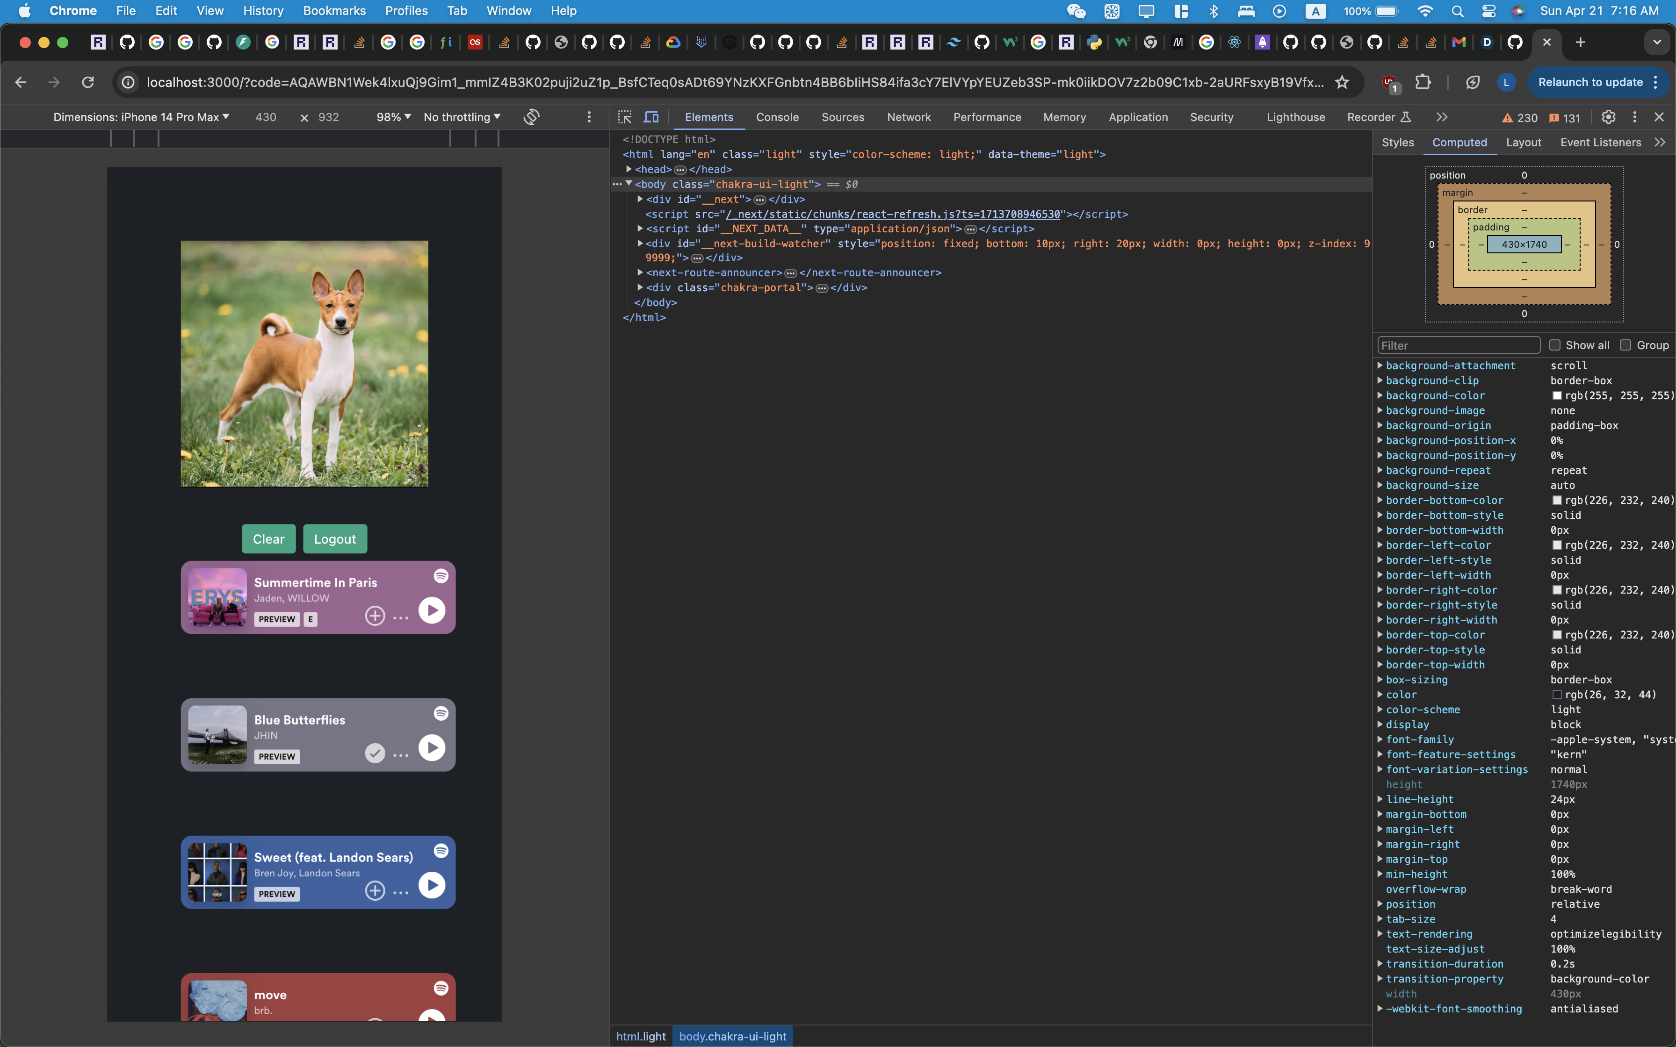The image size is (1676, 1047).
Task: Click the rotate device orientation icon
Action: (531, 117)
